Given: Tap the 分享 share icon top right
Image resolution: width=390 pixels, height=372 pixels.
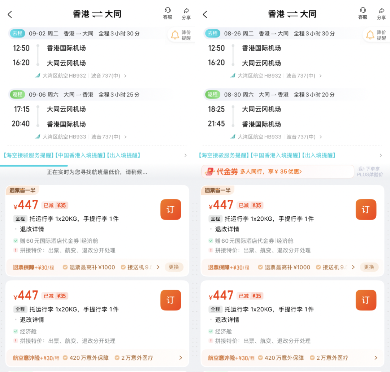Looking at the screenshot, I should point(186,14).
